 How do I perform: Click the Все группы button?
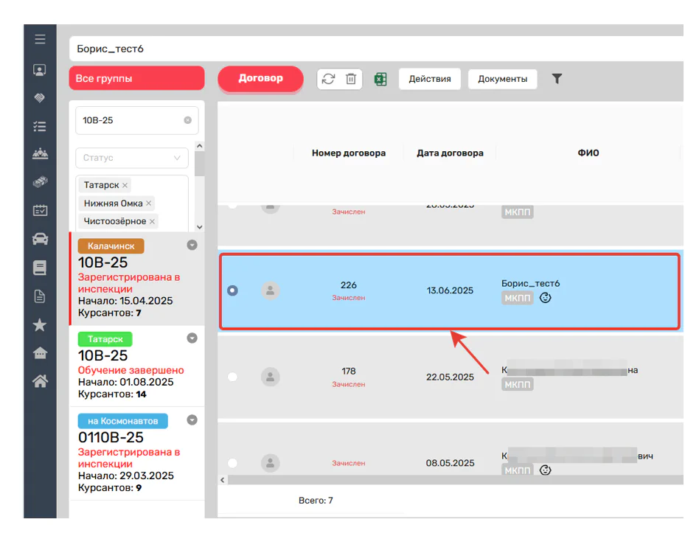[x=136, y=78]
